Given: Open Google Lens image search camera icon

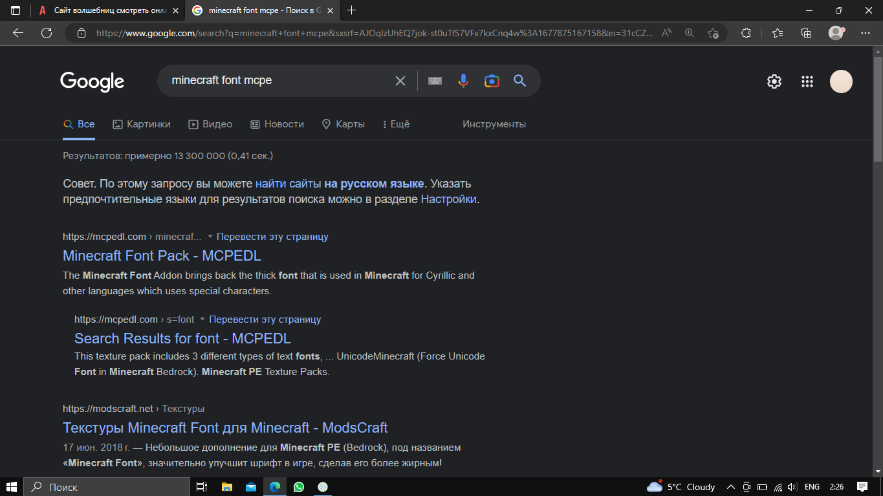Looking at the screenshot, I should coord(492,81).
